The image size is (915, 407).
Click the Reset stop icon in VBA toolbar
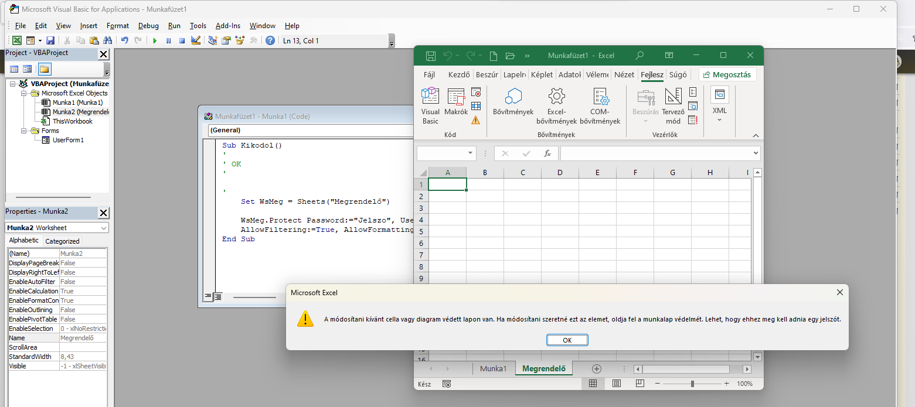click(182, 40)
